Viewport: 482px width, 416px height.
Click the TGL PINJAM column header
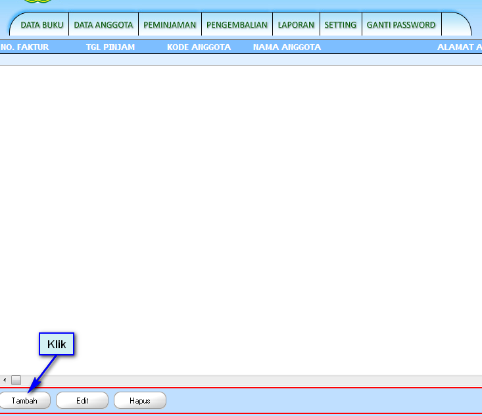(110, 47)
